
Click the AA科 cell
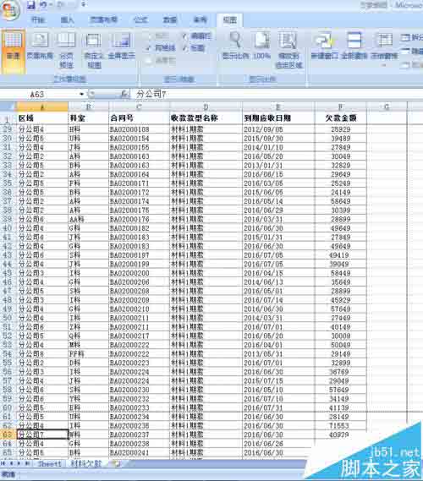[88, 219]
